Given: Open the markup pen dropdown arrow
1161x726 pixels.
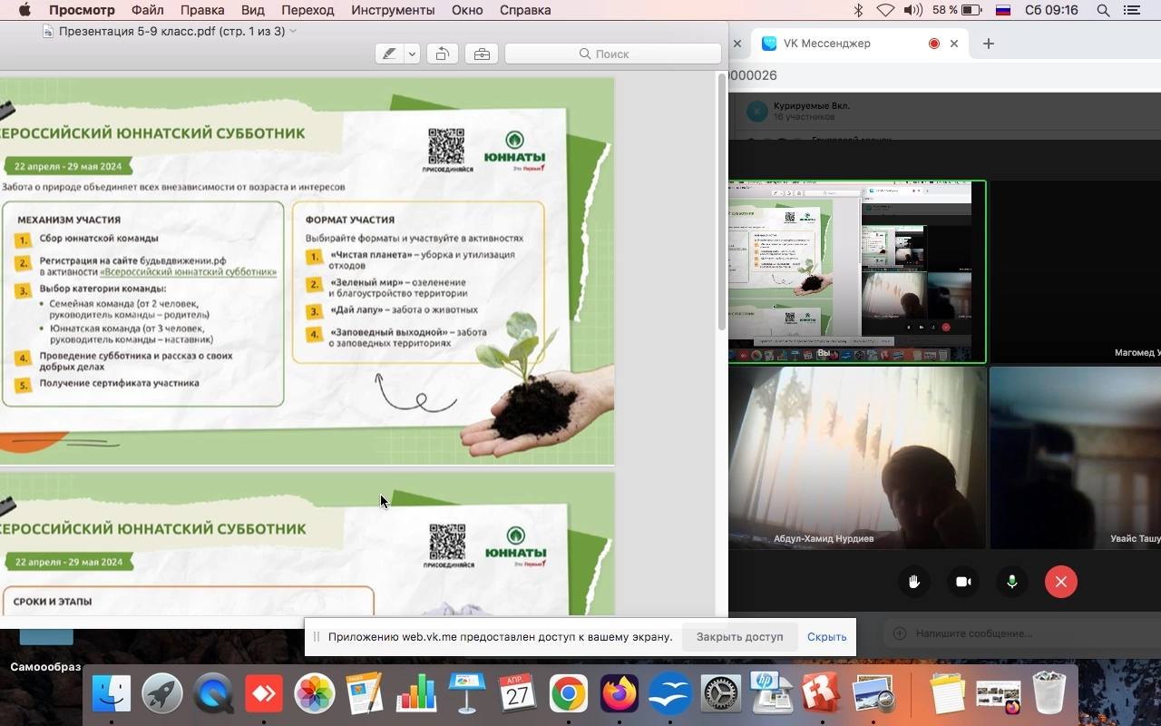Looking at the screenshot, I should [412, 54].
